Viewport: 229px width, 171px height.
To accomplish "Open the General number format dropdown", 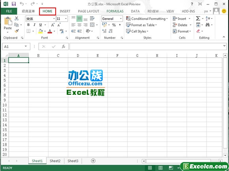I will point(121,19).
